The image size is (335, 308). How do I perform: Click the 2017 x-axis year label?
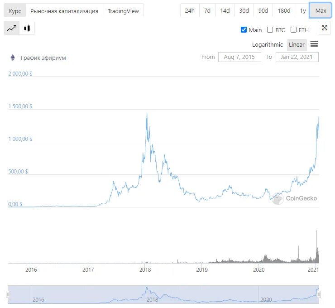pyautogui.click(x=88, y=270)
